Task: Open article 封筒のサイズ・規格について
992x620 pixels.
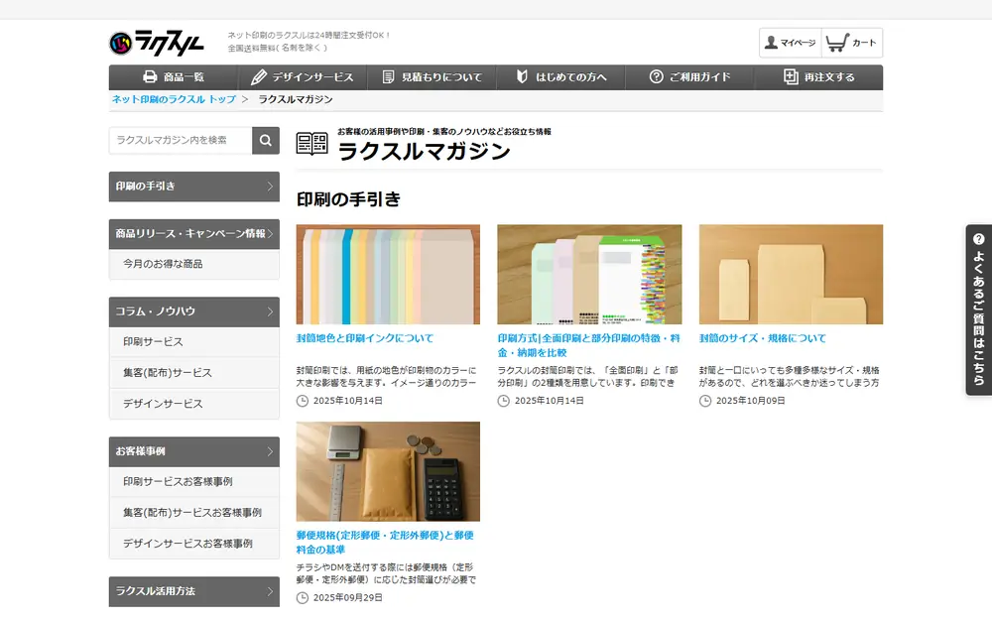Action: pyautogui.click(x=762, y=338)
